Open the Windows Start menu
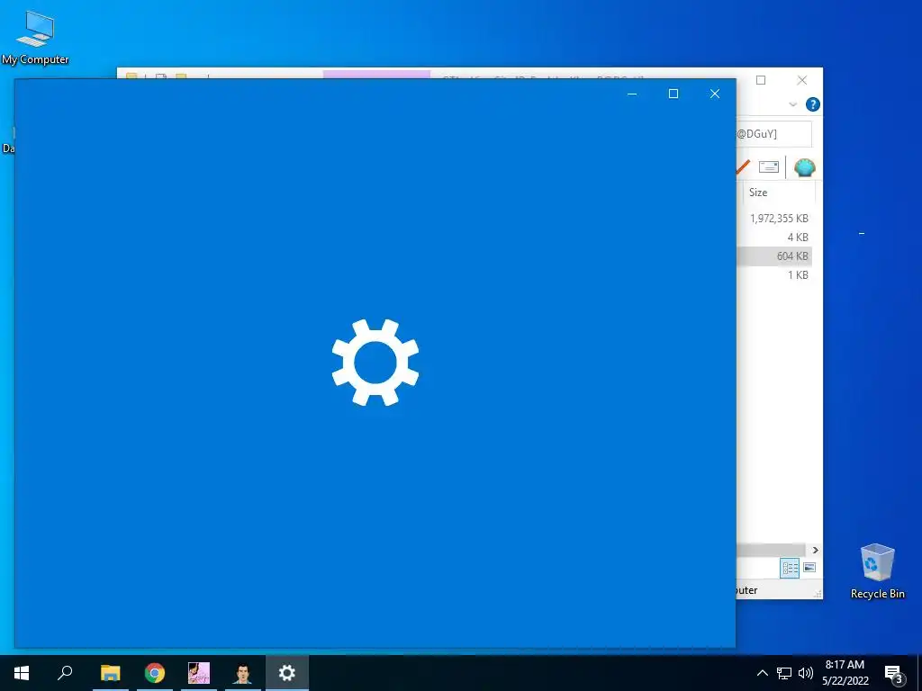Image resolution: width=922 pixels, height=691 pixels. [22, 673]
